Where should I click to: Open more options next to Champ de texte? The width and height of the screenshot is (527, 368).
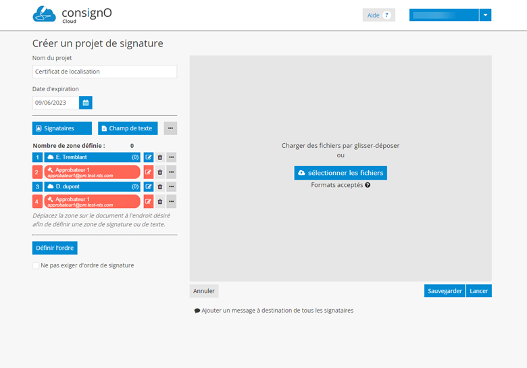[x=170, y=128]
